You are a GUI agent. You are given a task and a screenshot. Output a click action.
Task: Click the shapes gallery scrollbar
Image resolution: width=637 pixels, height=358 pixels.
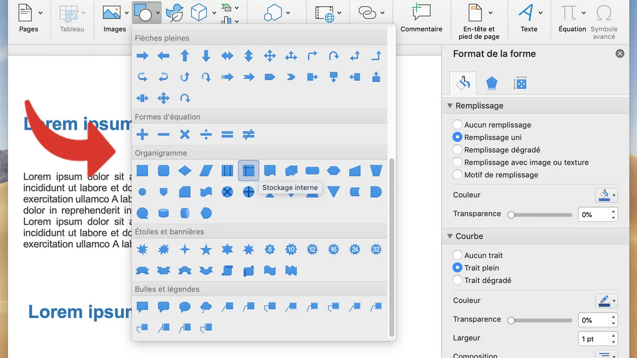point(392,247)
